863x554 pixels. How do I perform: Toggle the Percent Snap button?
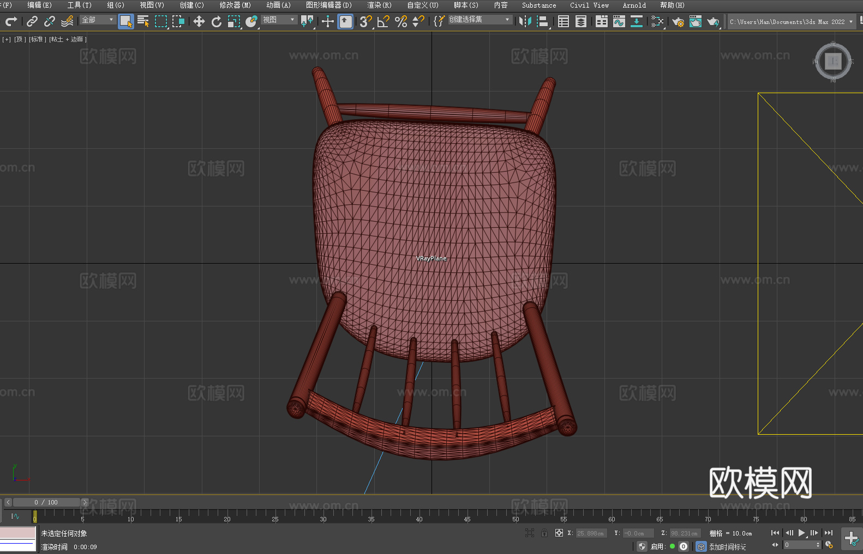tap(401, 21)
